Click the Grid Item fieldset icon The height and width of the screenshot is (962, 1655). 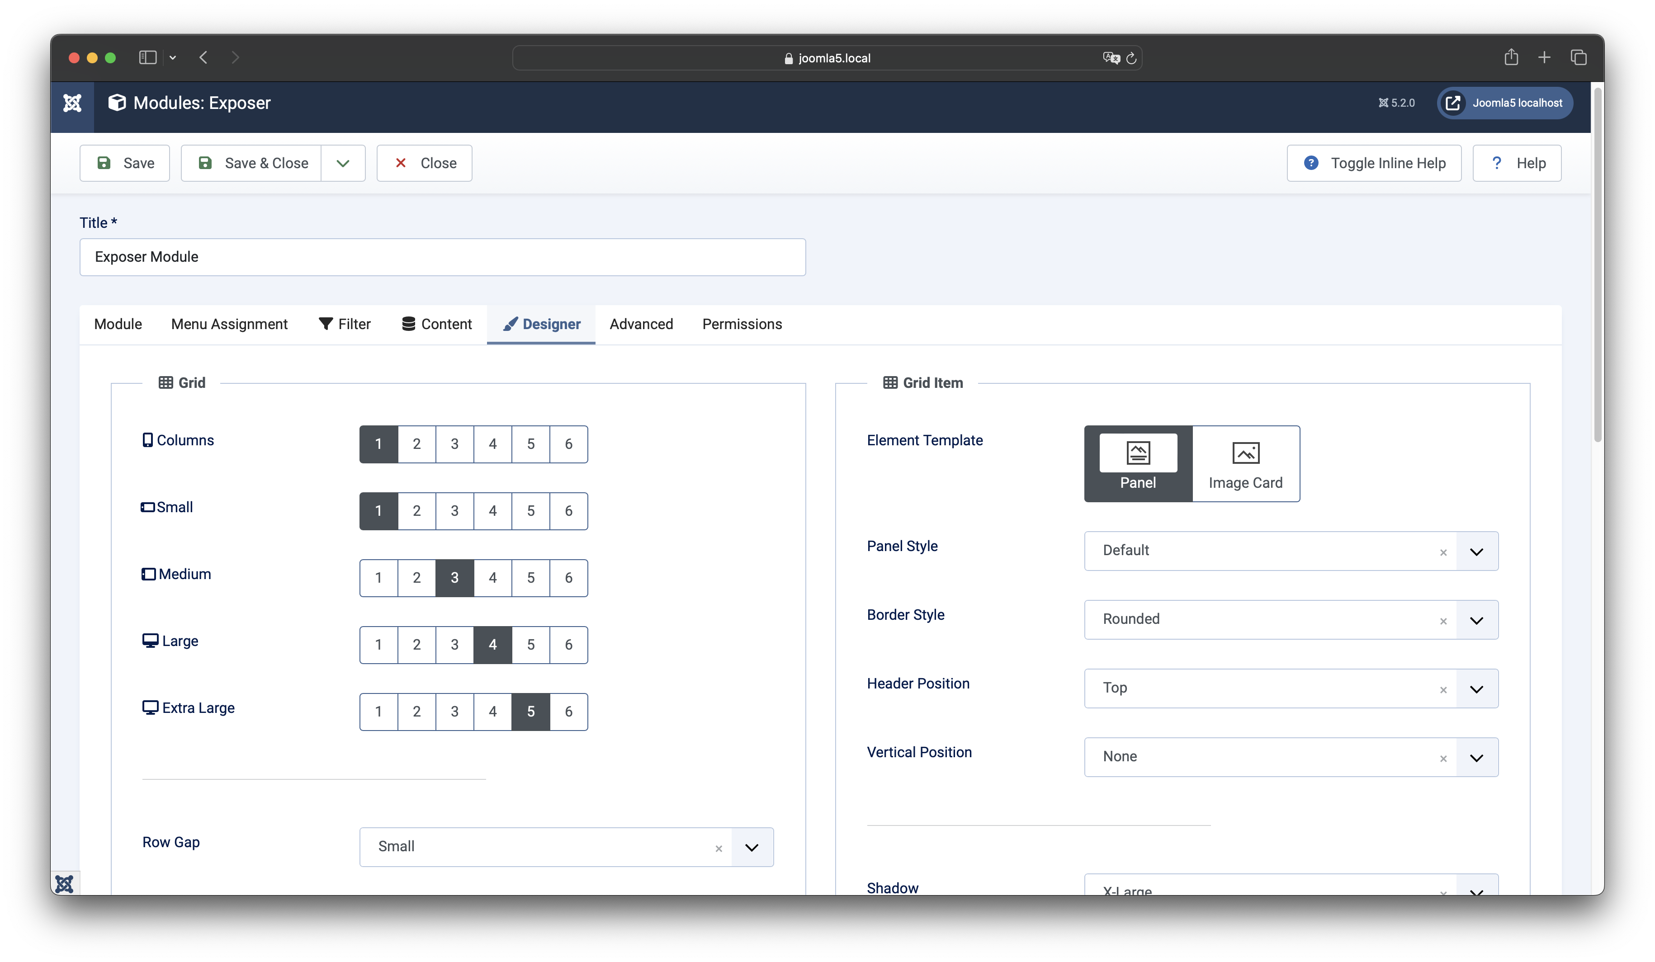(890, 382)
